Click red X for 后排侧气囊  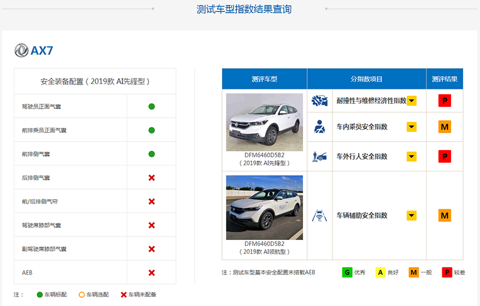pos(152,178)
